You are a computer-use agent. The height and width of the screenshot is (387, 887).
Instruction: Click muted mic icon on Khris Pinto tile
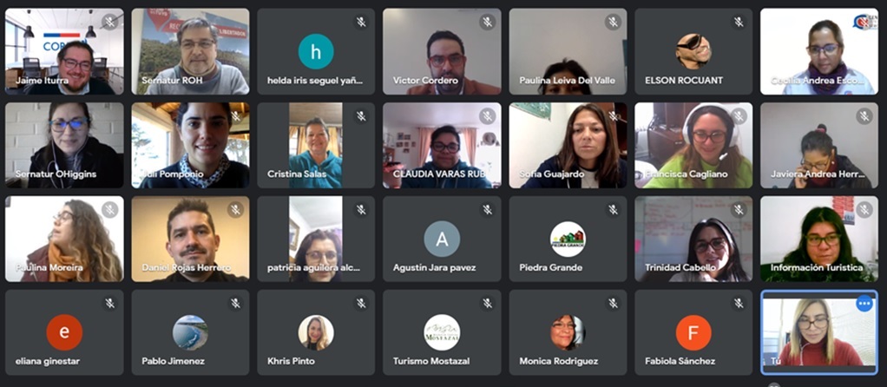point(361,304)
